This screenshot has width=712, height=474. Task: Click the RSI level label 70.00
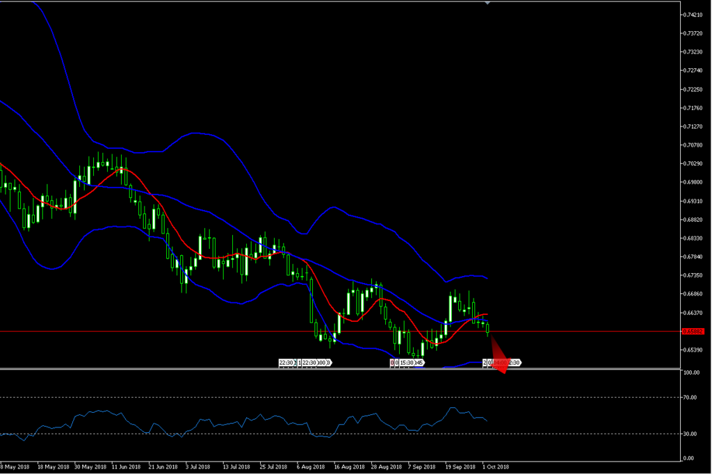coord(690,398)
